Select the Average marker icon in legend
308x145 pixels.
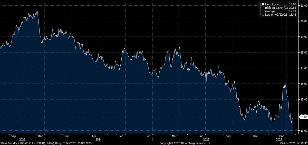coord(263,11)
